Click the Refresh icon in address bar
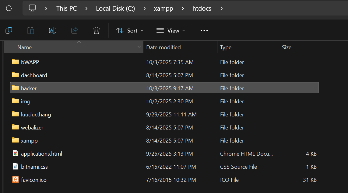 [x=9, y=8]
